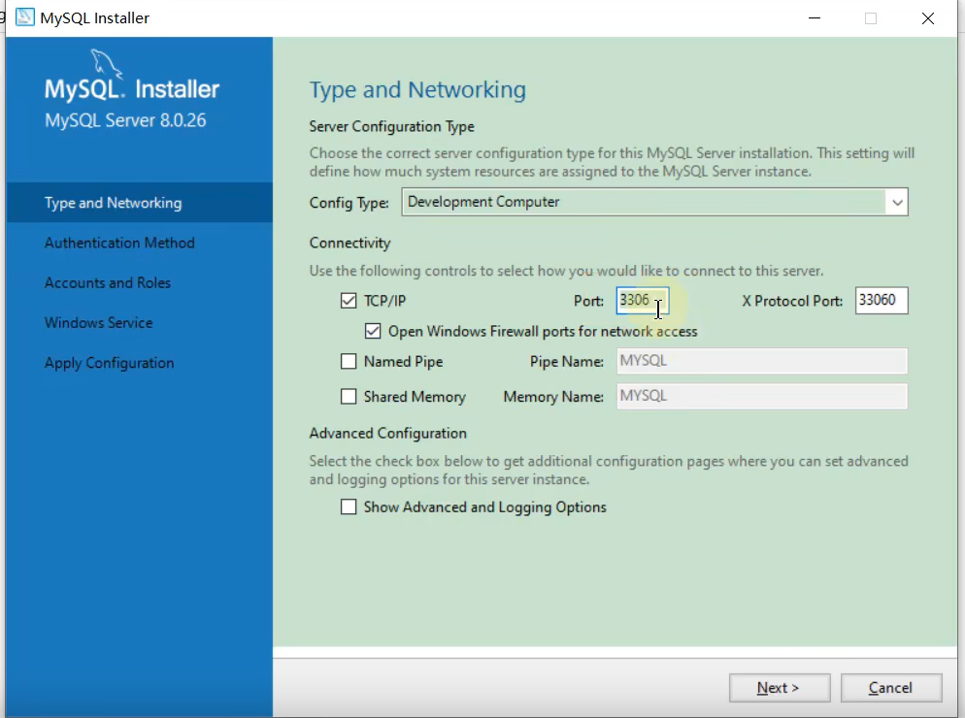965x718 pixels.
Task: Toggle Open Windows Firewall ports checkbox
Action: click(x=373, y=331)
